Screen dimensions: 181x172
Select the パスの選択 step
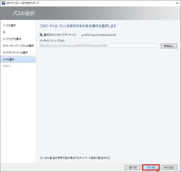(18, 59)
